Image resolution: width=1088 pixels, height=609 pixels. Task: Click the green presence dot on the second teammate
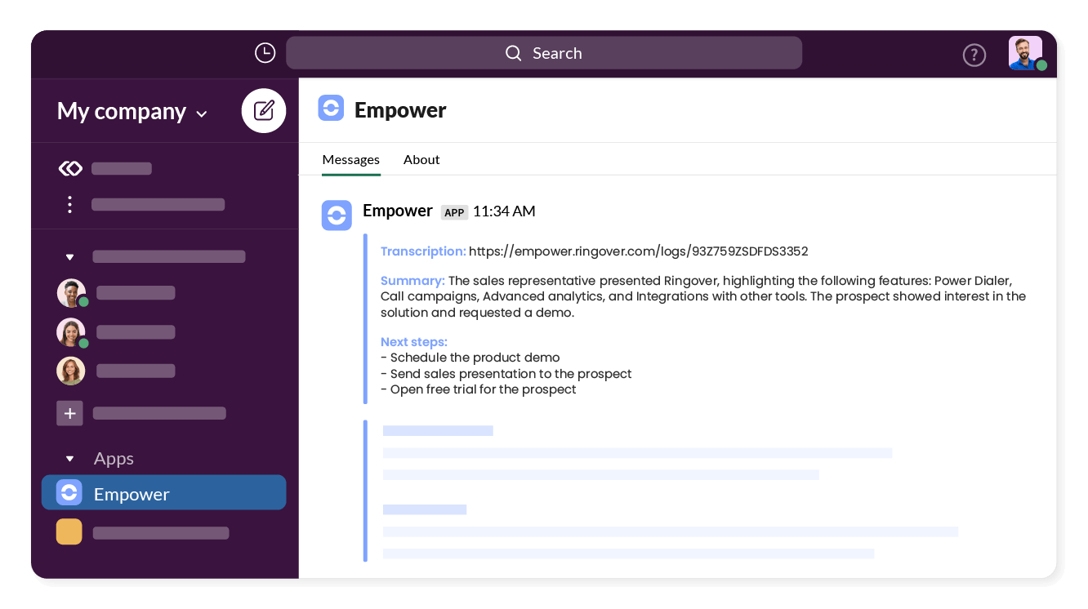(82, 340)
